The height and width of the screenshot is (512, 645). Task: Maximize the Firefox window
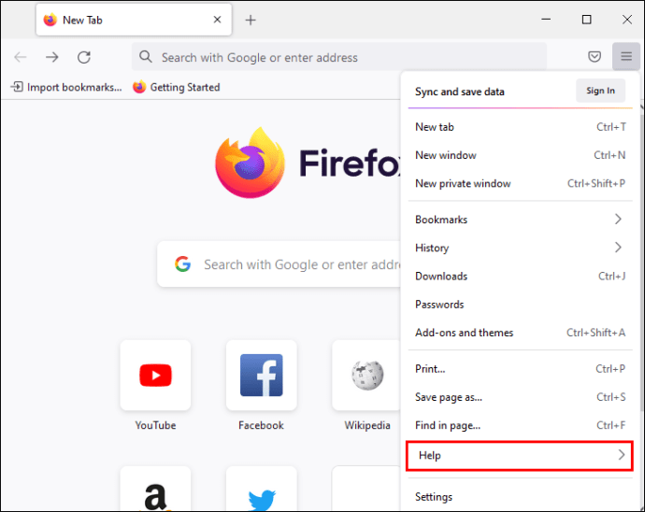(x=587, y=20)
